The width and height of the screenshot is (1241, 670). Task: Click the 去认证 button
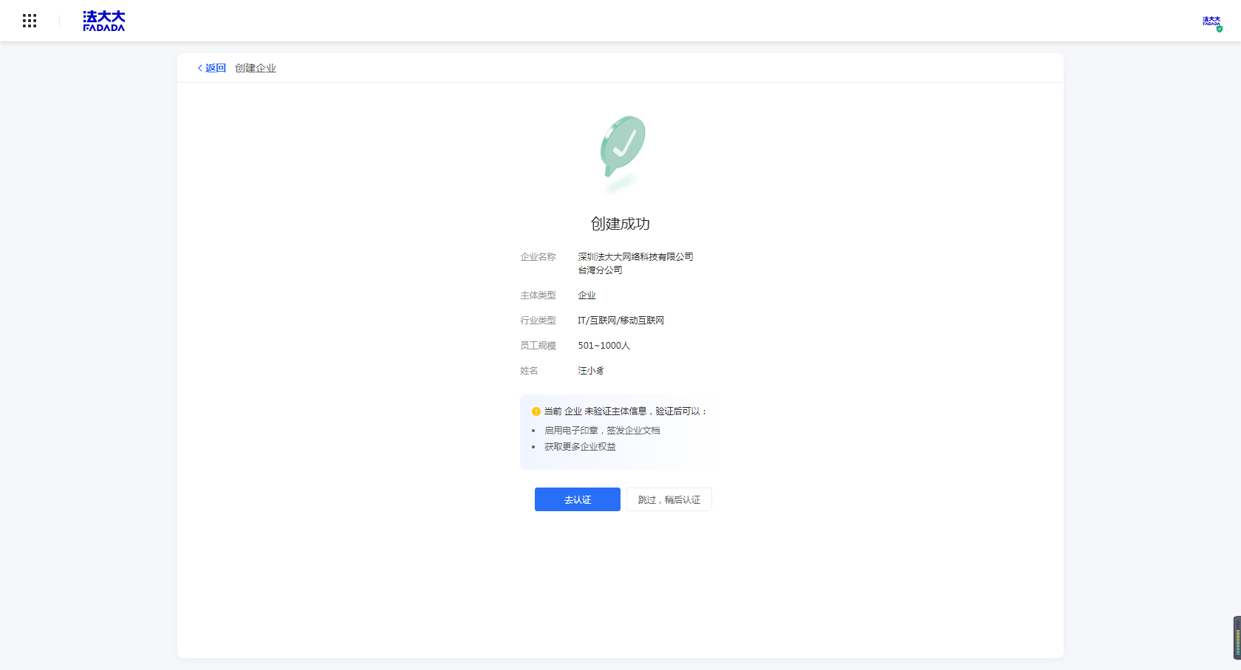[578, 499]
